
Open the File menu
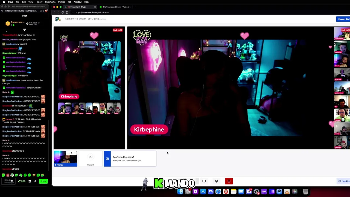point(17,2)
